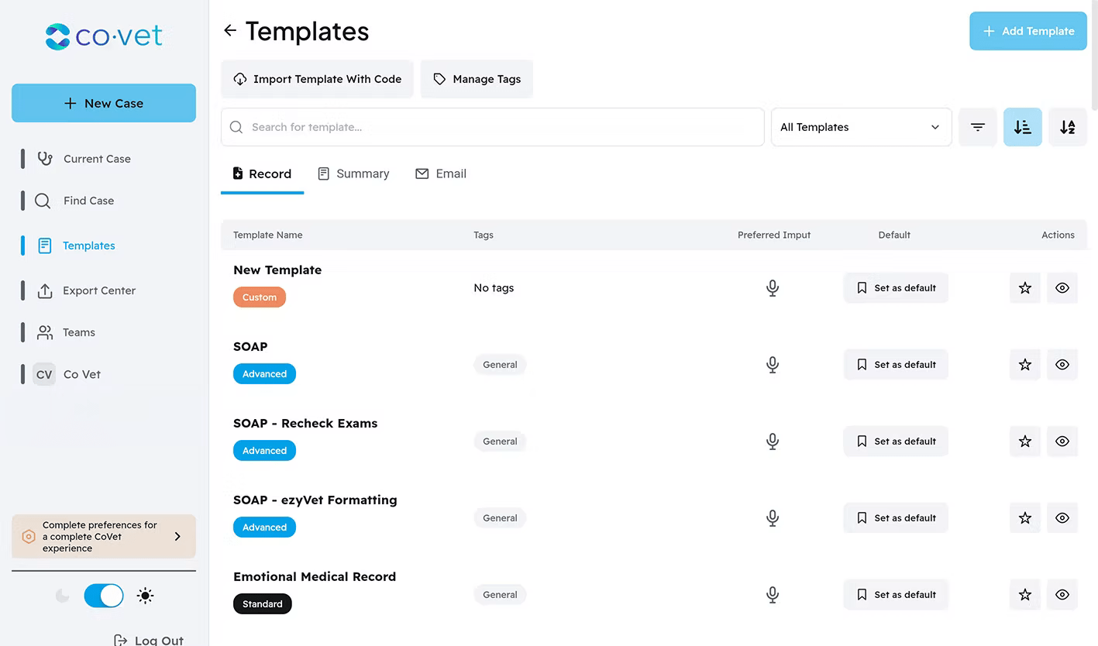This screenshot has height=646, width=1098.
Task: Star the SOAP - Recheck Exams template
Action: [1025, 442]
